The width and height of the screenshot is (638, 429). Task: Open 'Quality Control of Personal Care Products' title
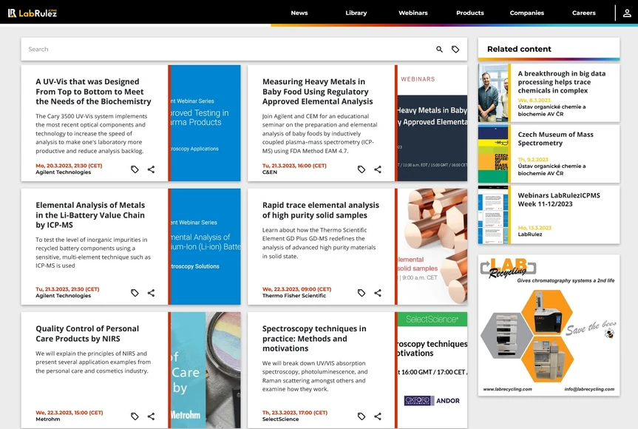coord(87,334)
